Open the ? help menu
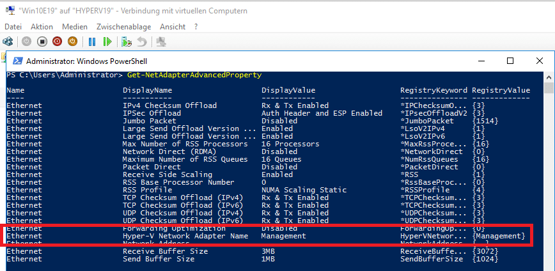The image size is (555, 271). (x=196, y=27)
